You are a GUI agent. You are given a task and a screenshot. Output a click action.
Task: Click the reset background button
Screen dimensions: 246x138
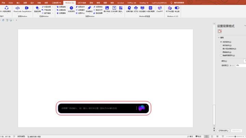coord(236,131)
